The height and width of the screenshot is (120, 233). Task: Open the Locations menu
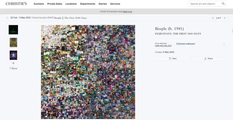(x=71, y=4)
